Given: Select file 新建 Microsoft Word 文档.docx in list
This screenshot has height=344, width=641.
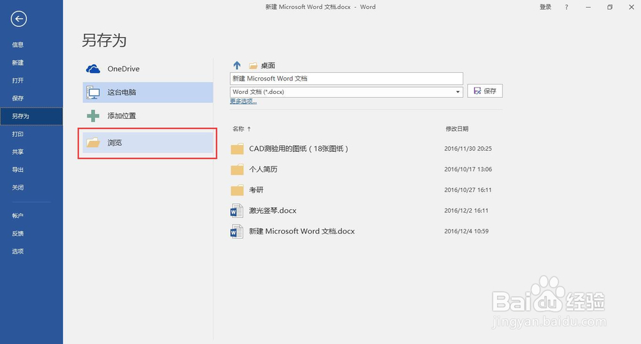Looking at the screenshot, I should coord(302,231).
